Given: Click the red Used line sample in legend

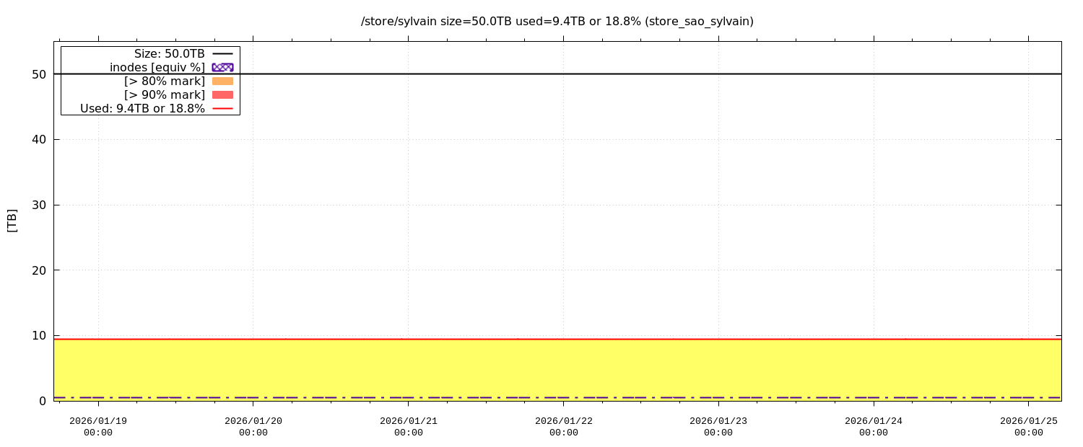Looking at the screenshot, I should point(222,108).
